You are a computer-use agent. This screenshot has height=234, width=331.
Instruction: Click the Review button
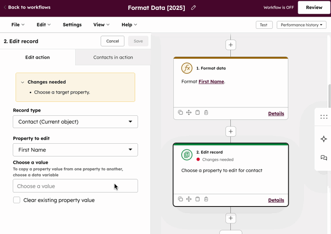(314, 8)
